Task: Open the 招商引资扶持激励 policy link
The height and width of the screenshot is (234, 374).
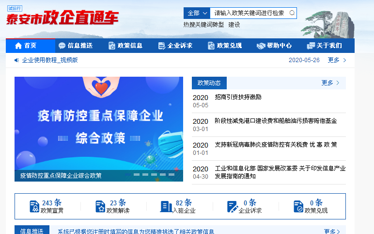Action: point(238,97)
